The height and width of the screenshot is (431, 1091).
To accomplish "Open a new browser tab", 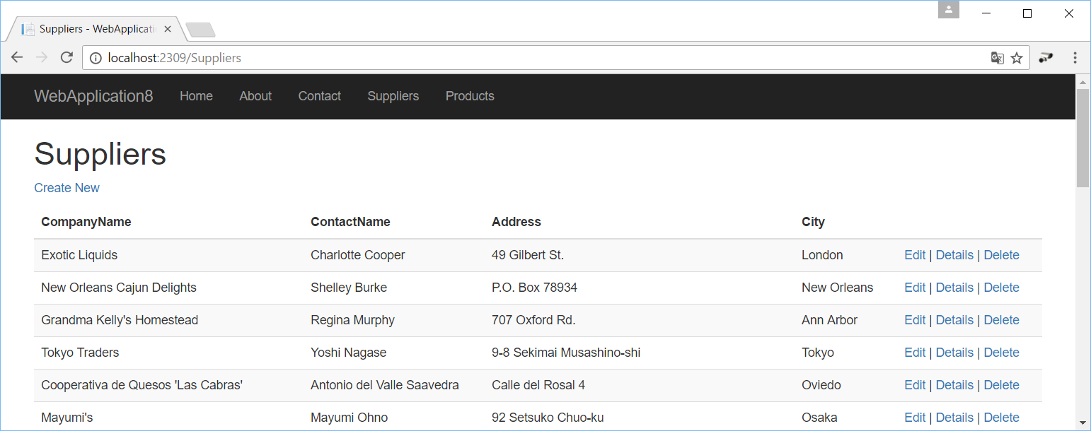I will coord(200,29).
